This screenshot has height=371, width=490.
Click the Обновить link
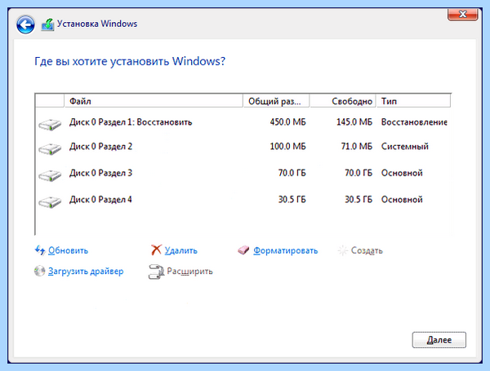coord(68,250)
